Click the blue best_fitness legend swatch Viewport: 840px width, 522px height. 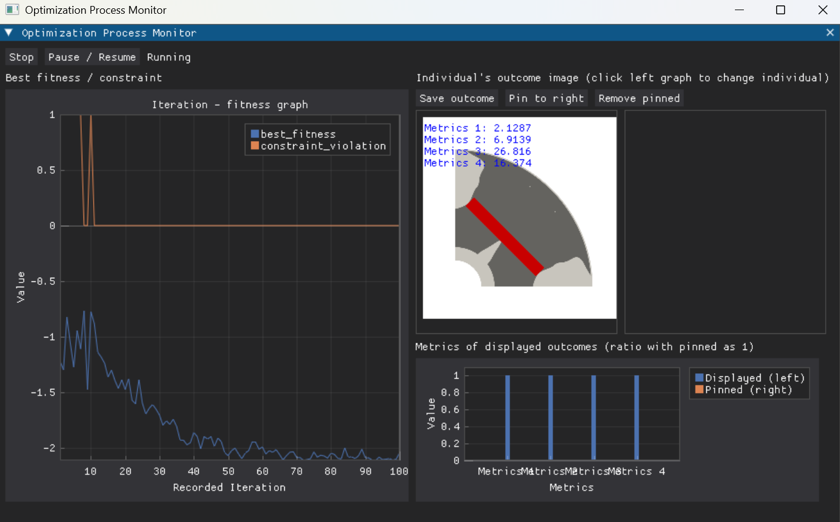coord(255,134)
